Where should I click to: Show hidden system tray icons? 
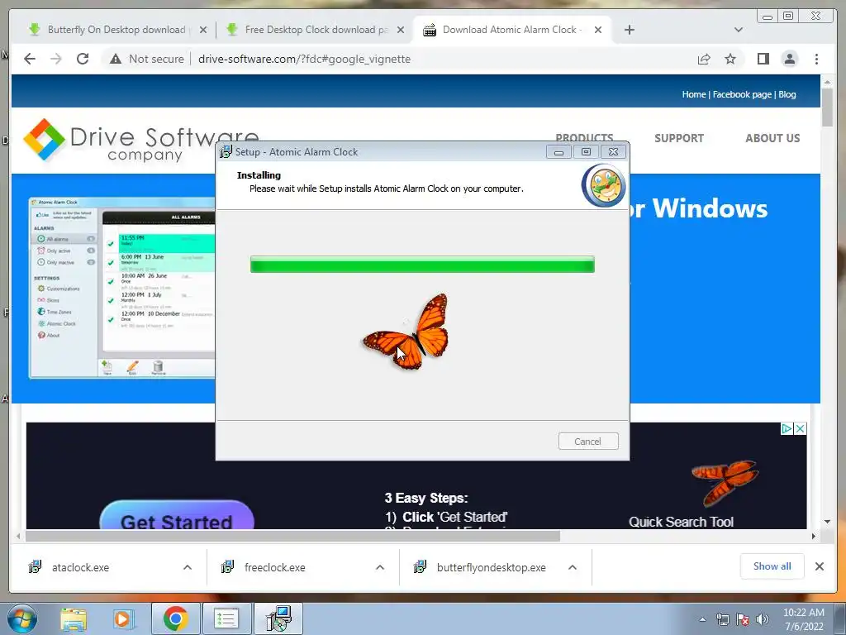702,619
